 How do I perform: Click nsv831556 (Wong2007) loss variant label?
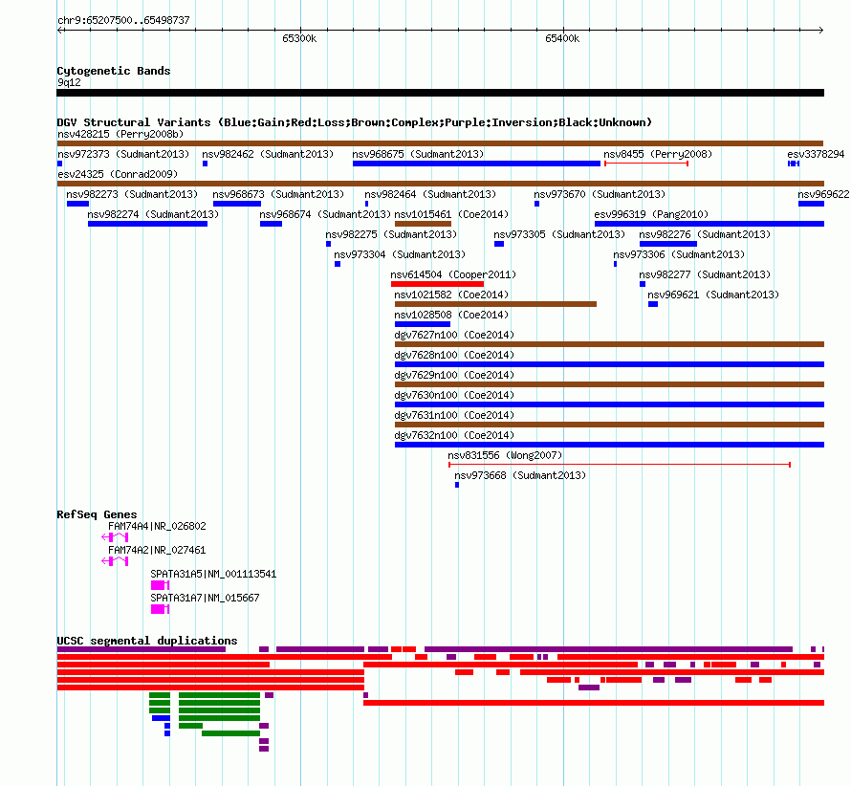(x=505, y=455)
